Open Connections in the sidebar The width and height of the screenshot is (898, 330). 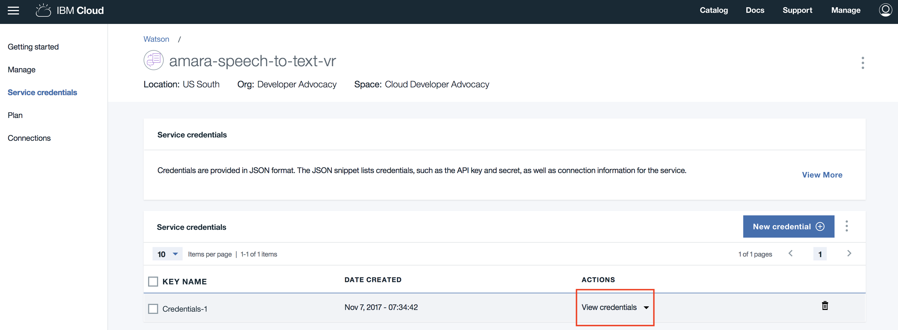(29, 138)
